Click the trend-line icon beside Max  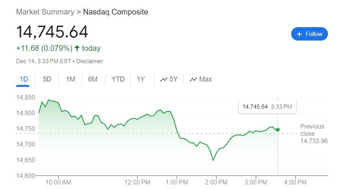193,80
